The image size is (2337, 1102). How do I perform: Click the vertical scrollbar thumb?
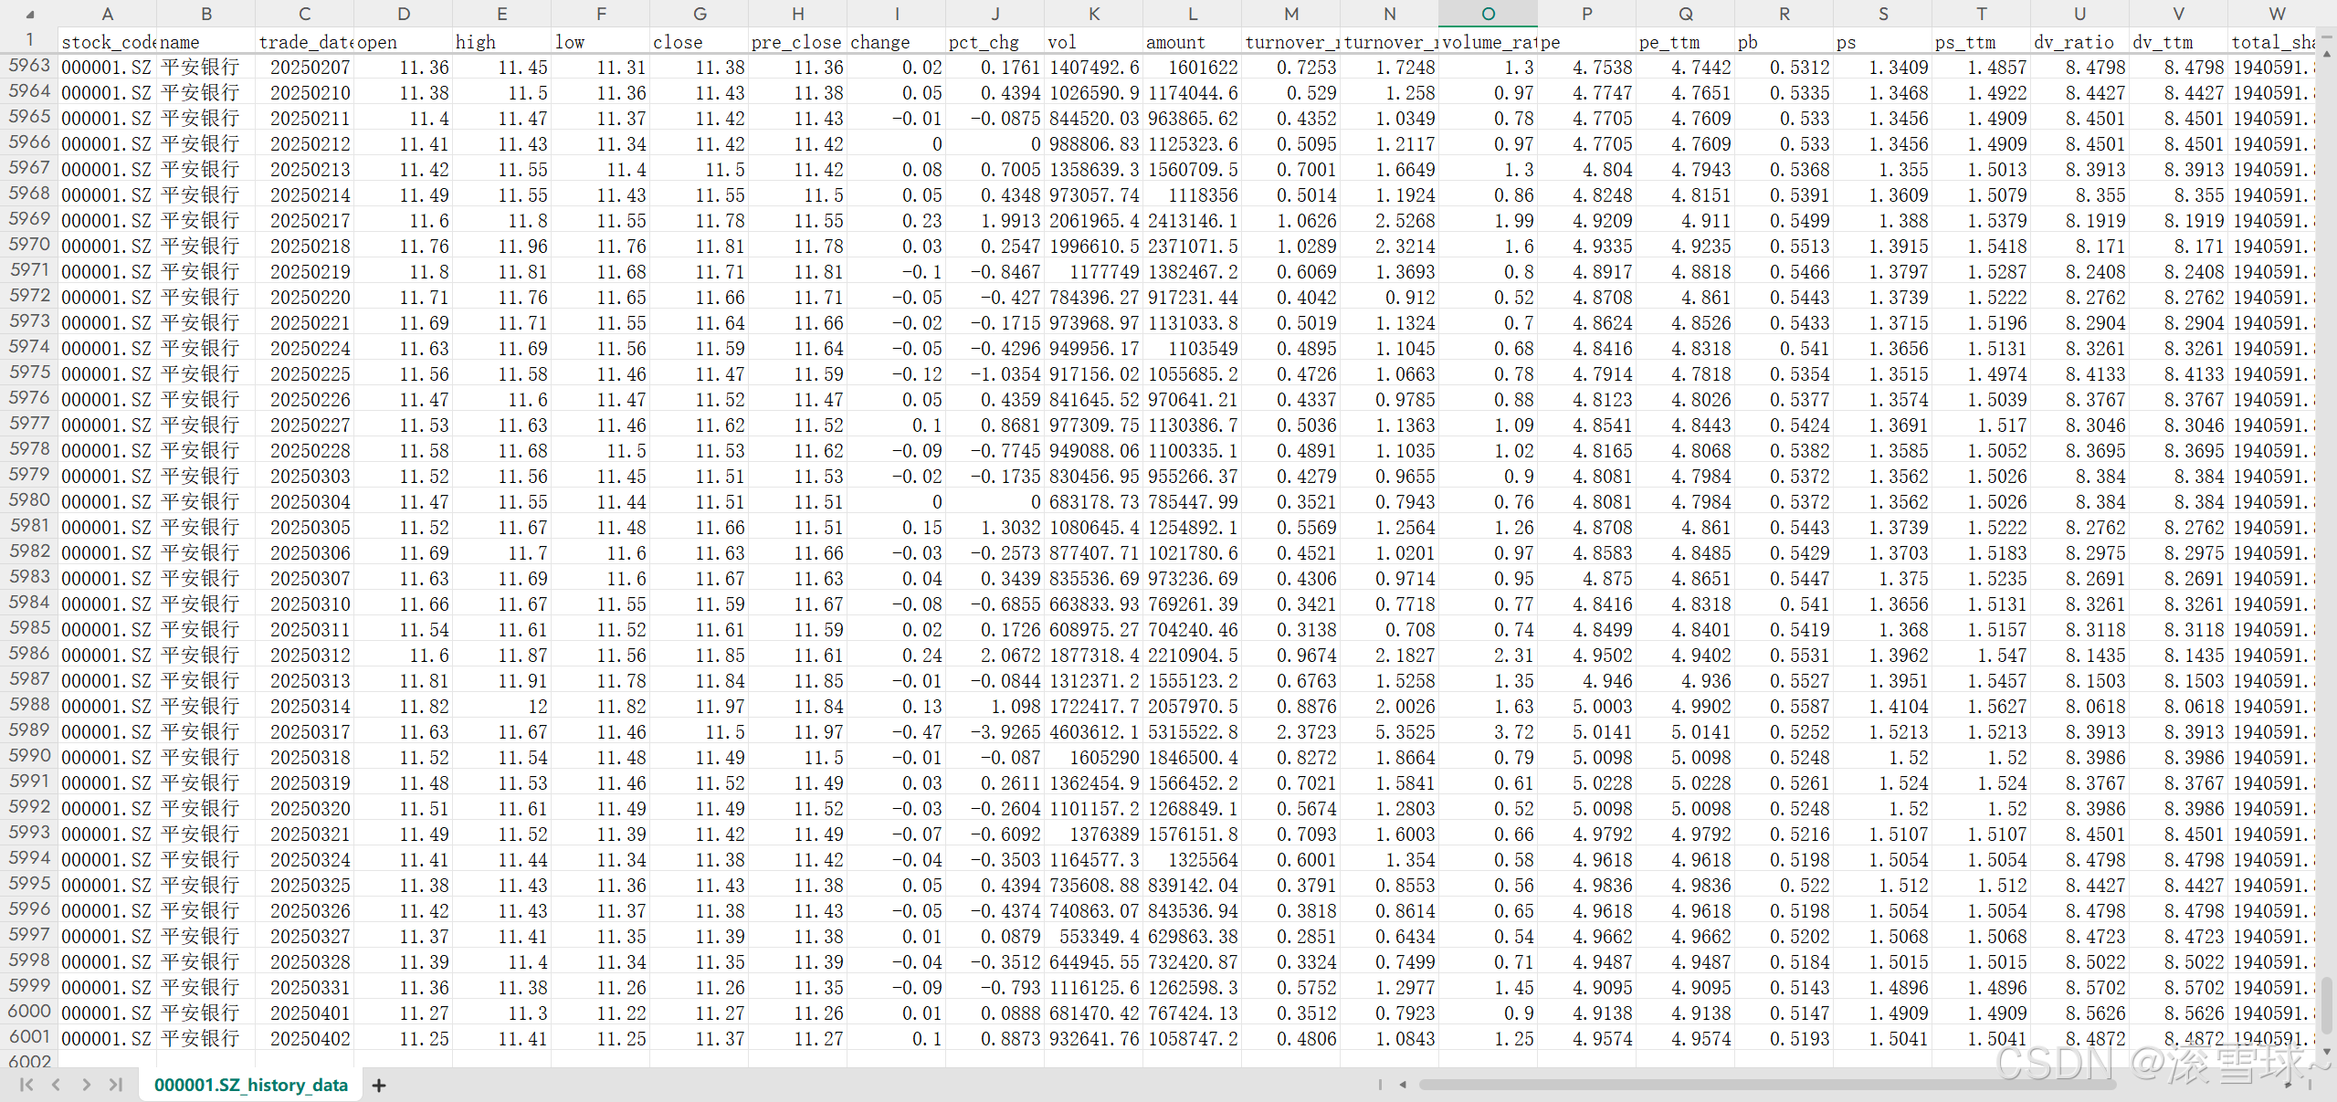click(2326, 1004)
